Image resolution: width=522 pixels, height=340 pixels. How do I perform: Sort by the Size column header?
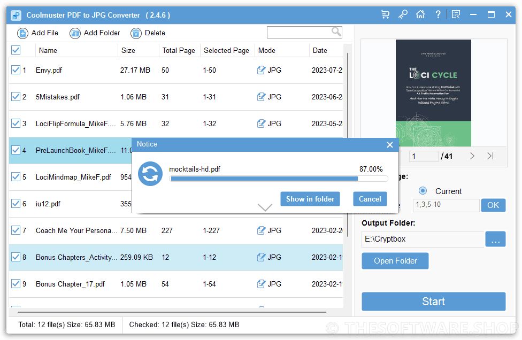(138, 50)
